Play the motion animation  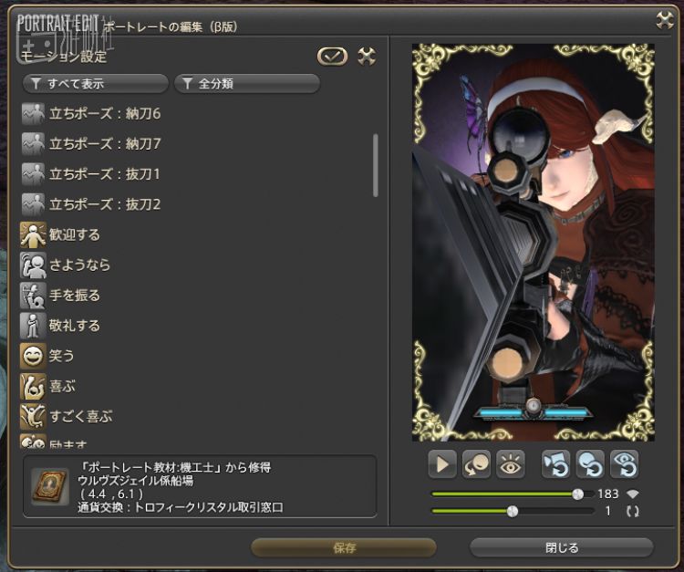point(442,464)
